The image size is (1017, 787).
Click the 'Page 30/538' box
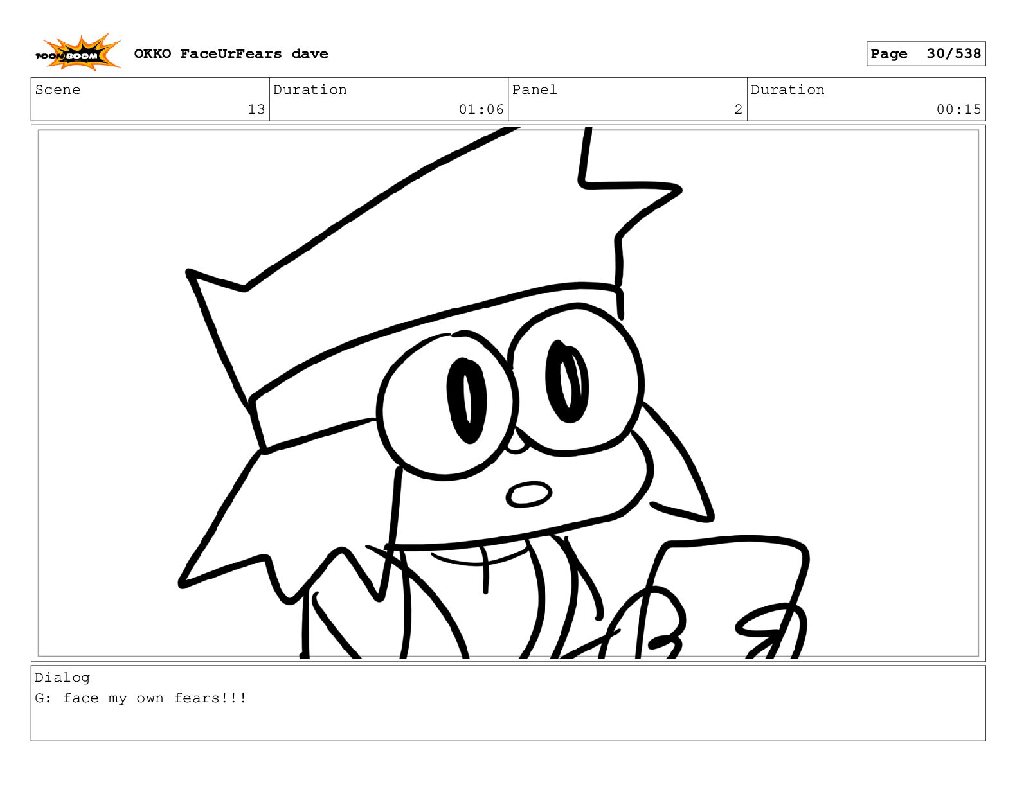tap(926, 54)
